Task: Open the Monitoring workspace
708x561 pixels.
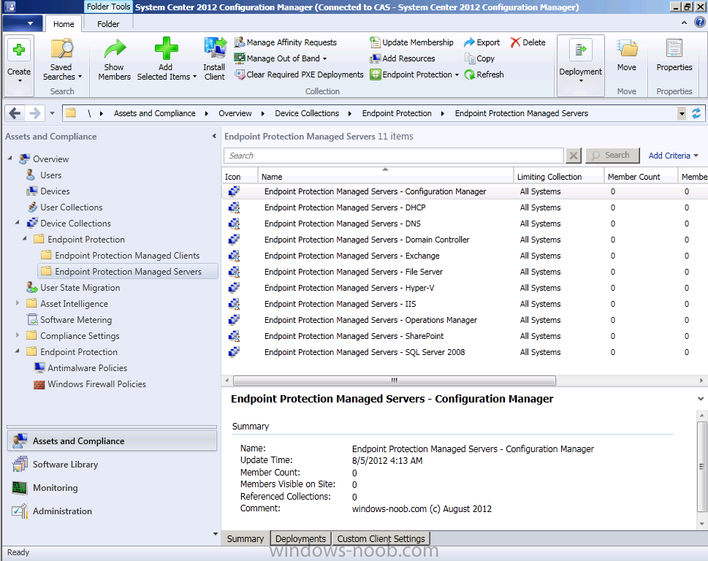Action: (112, 488)
